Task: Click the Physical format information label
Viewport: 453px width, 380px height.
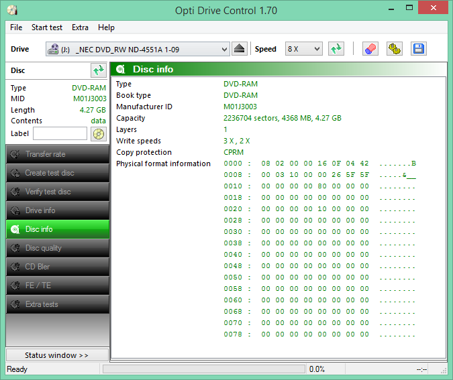Action: tap(163, 164)
